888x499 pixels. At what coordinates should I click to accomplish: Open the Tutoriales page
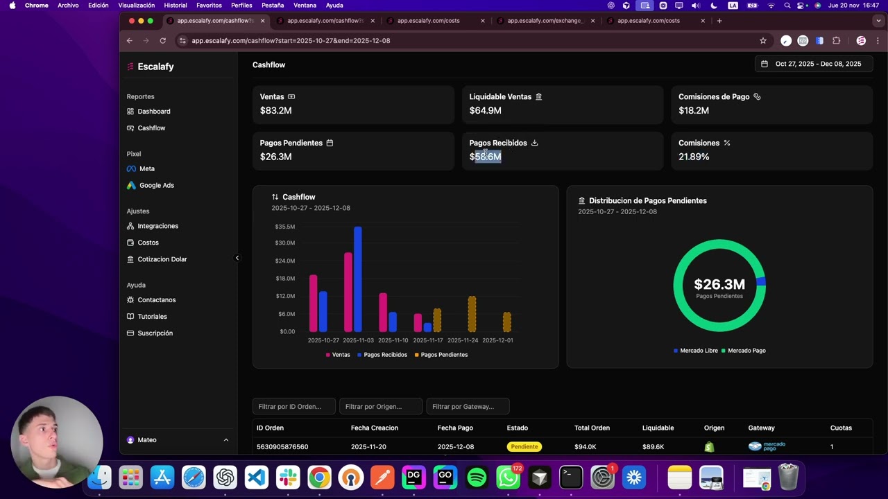click(147, 317)
